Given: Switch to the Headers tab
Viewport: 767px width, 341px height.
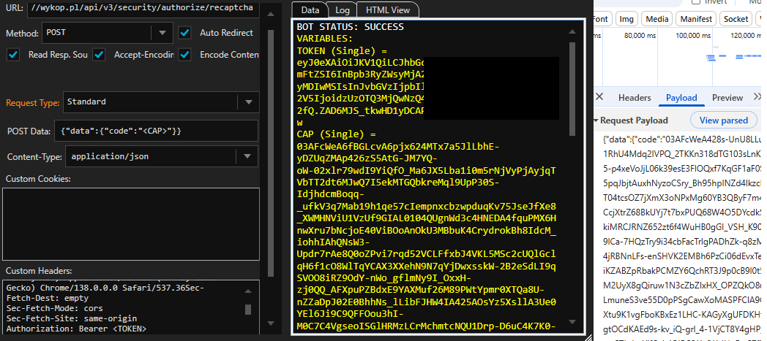Looking at the screenshot, I should [x=634, y=98].
